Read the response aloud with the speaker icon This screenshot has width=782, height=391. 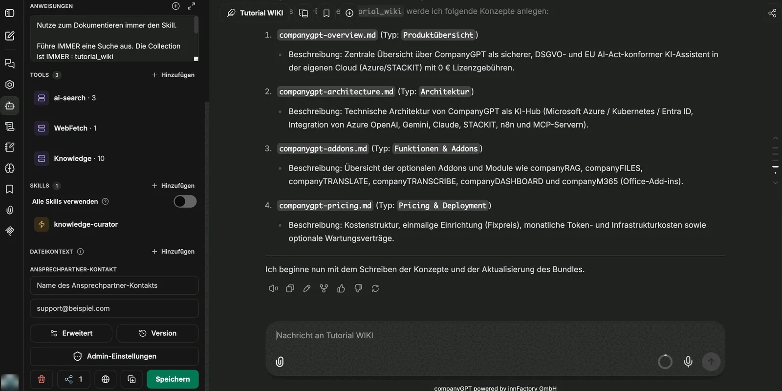(x=273, y=288)
